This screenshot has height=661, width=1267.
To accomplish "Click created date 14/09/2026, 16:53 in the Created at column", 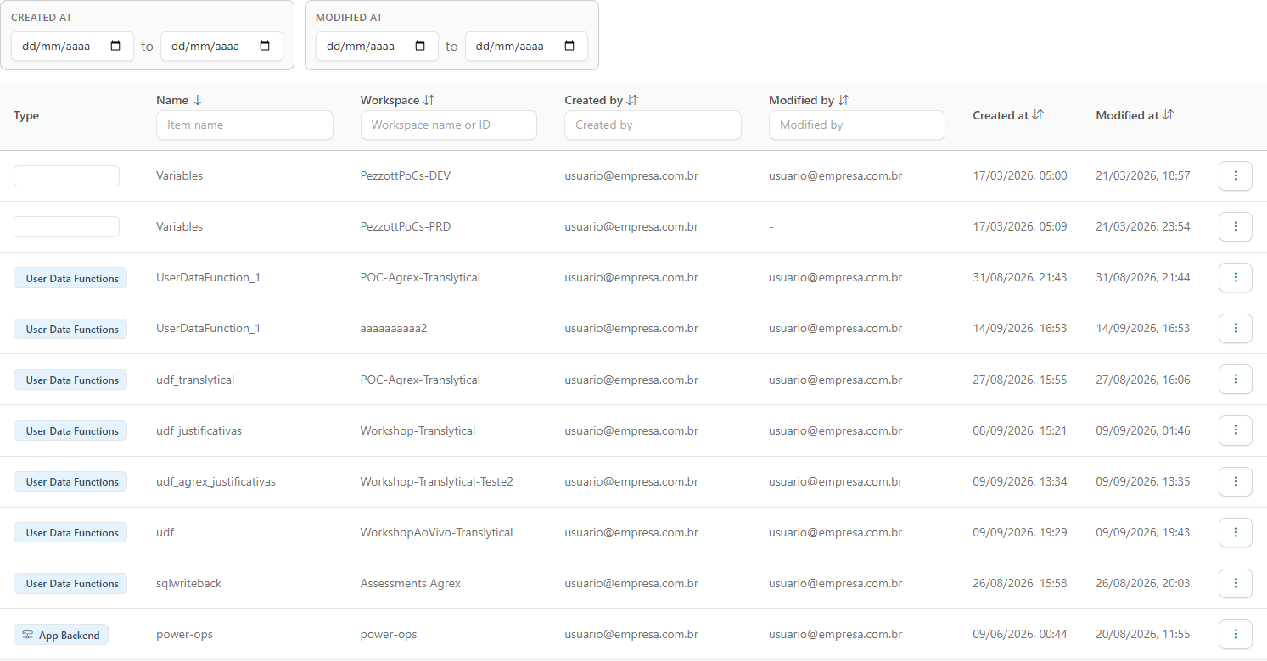I will [1020, 328].
